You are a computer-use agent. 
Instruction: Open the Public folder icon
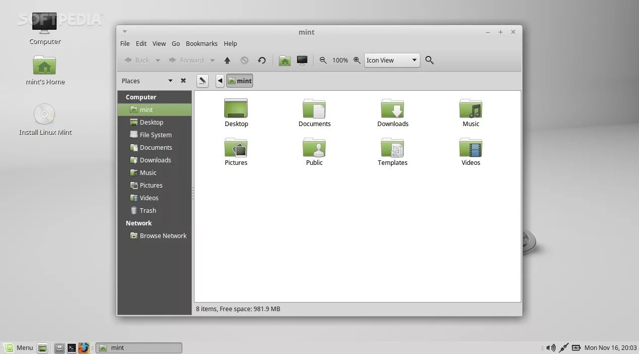(x=314, y=147)
